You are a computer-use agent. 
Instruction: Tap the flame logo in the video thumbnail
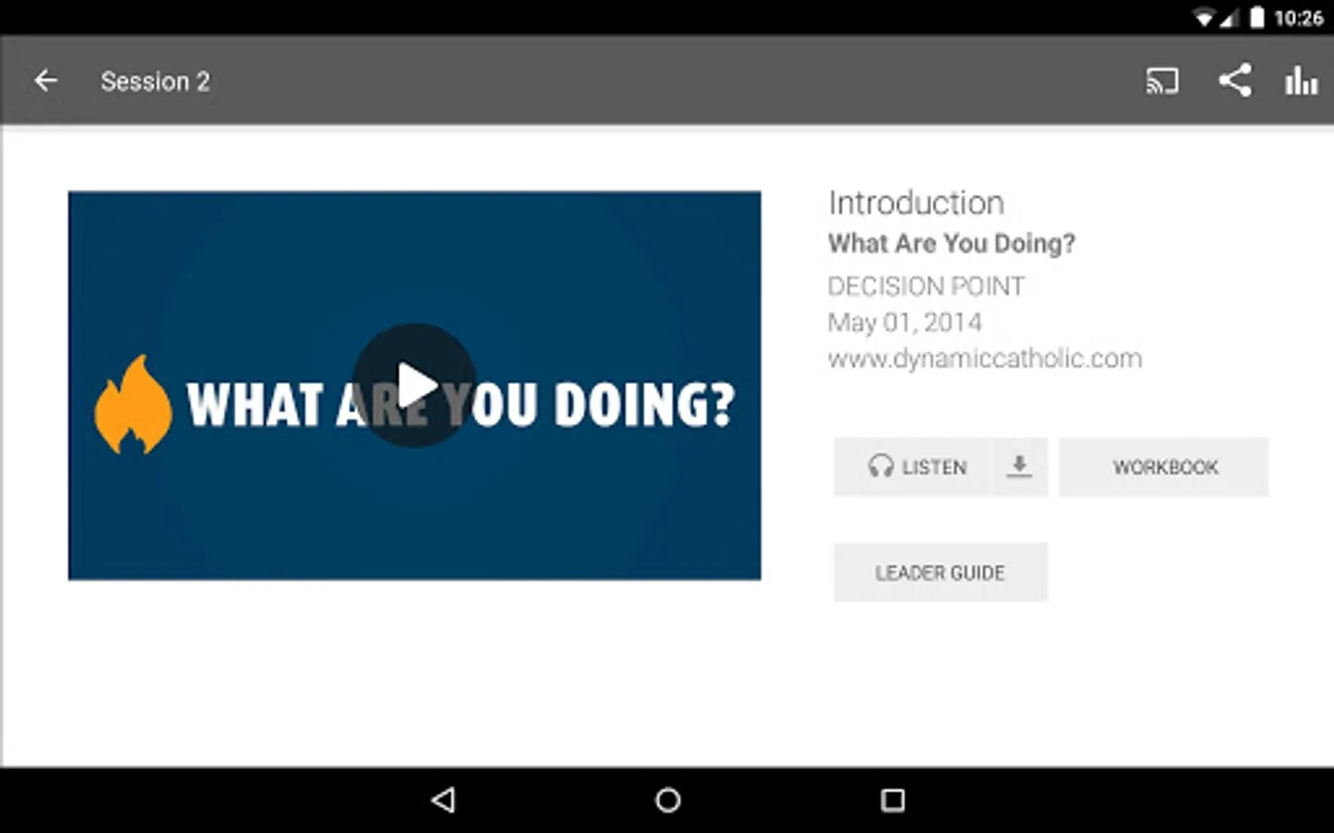133,404
